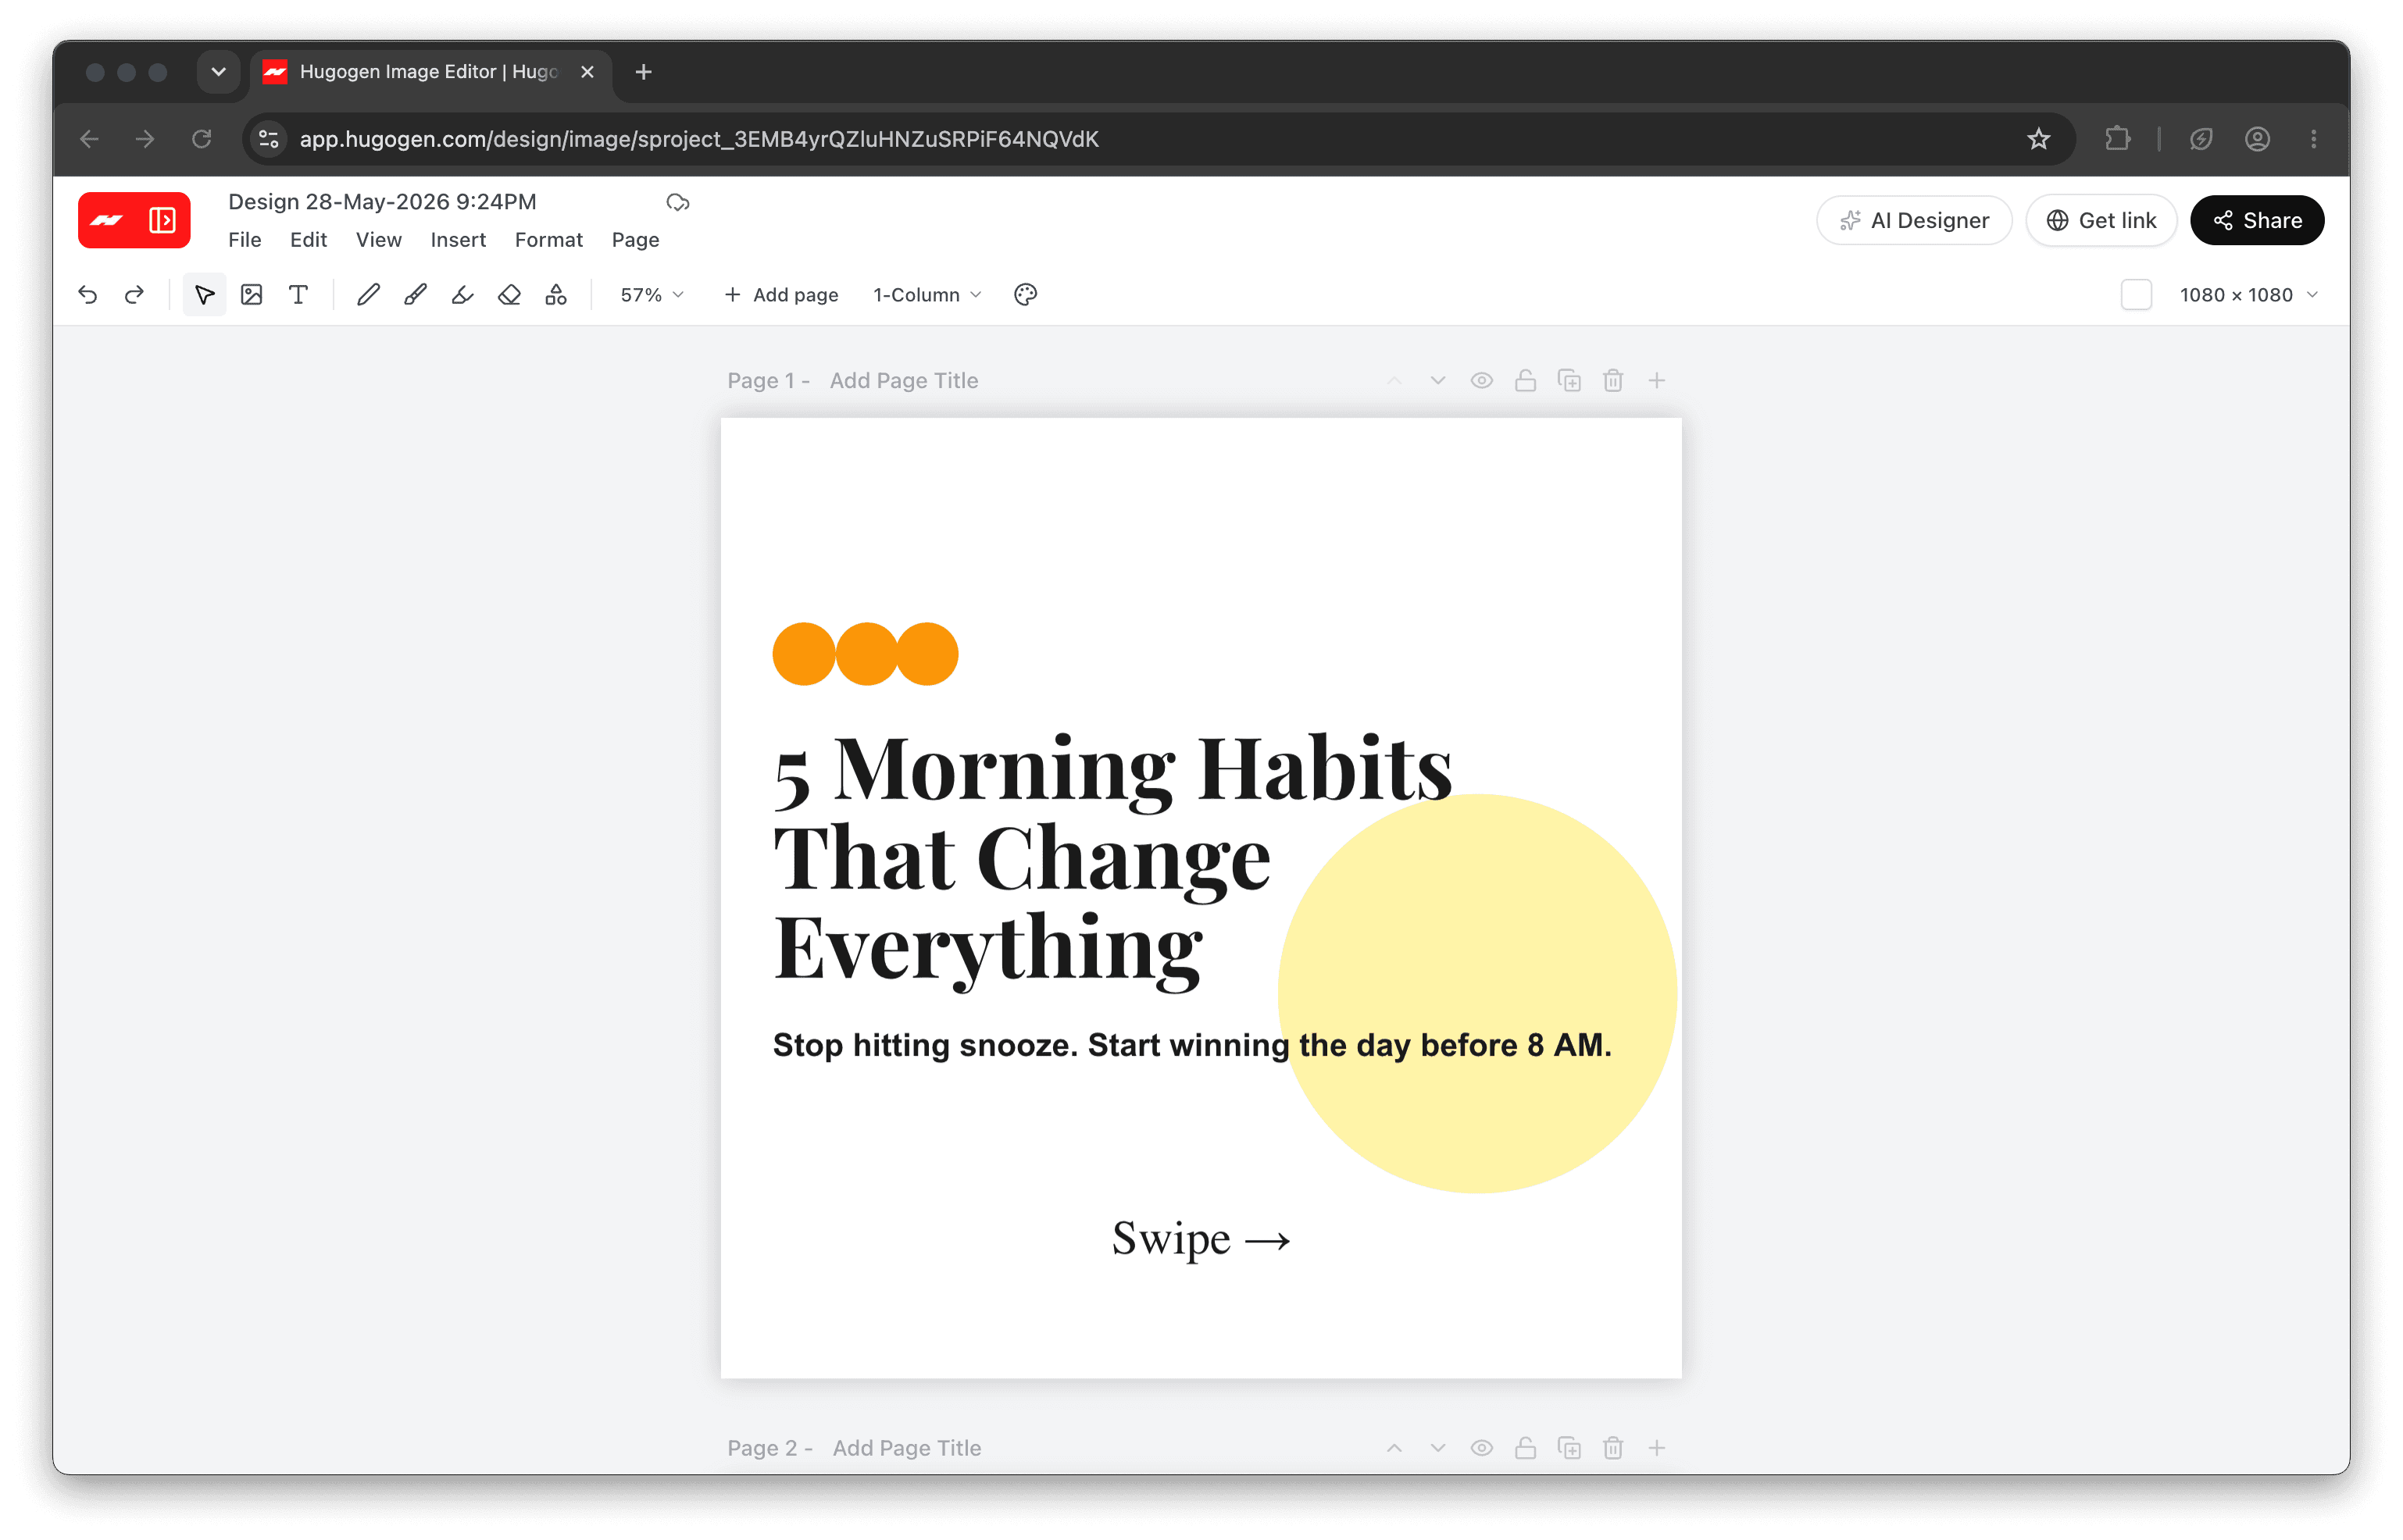Select the Highlighter tool
2403x1540 pixels.
click(x=462, y=295)
